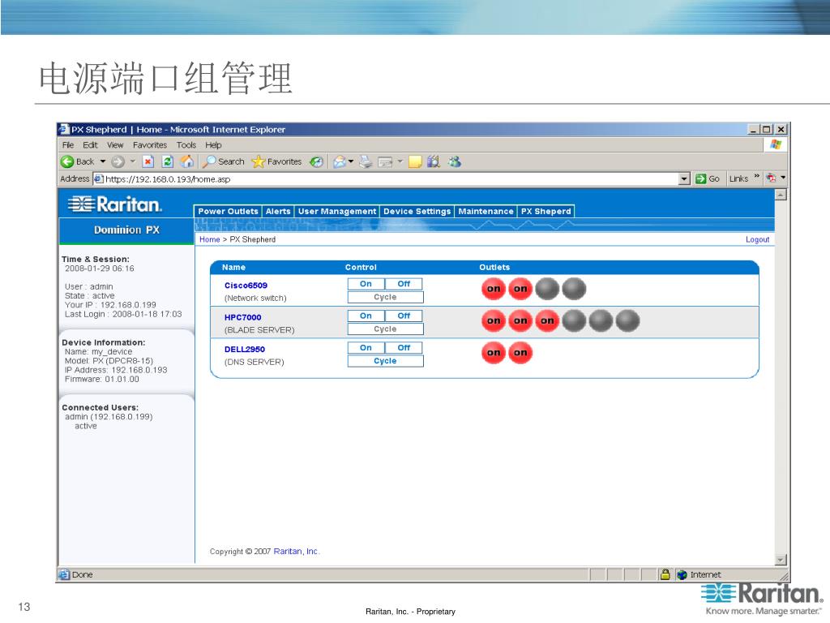Open the Device Settings tab
This screenshot has width=830, height=623.
417,212
